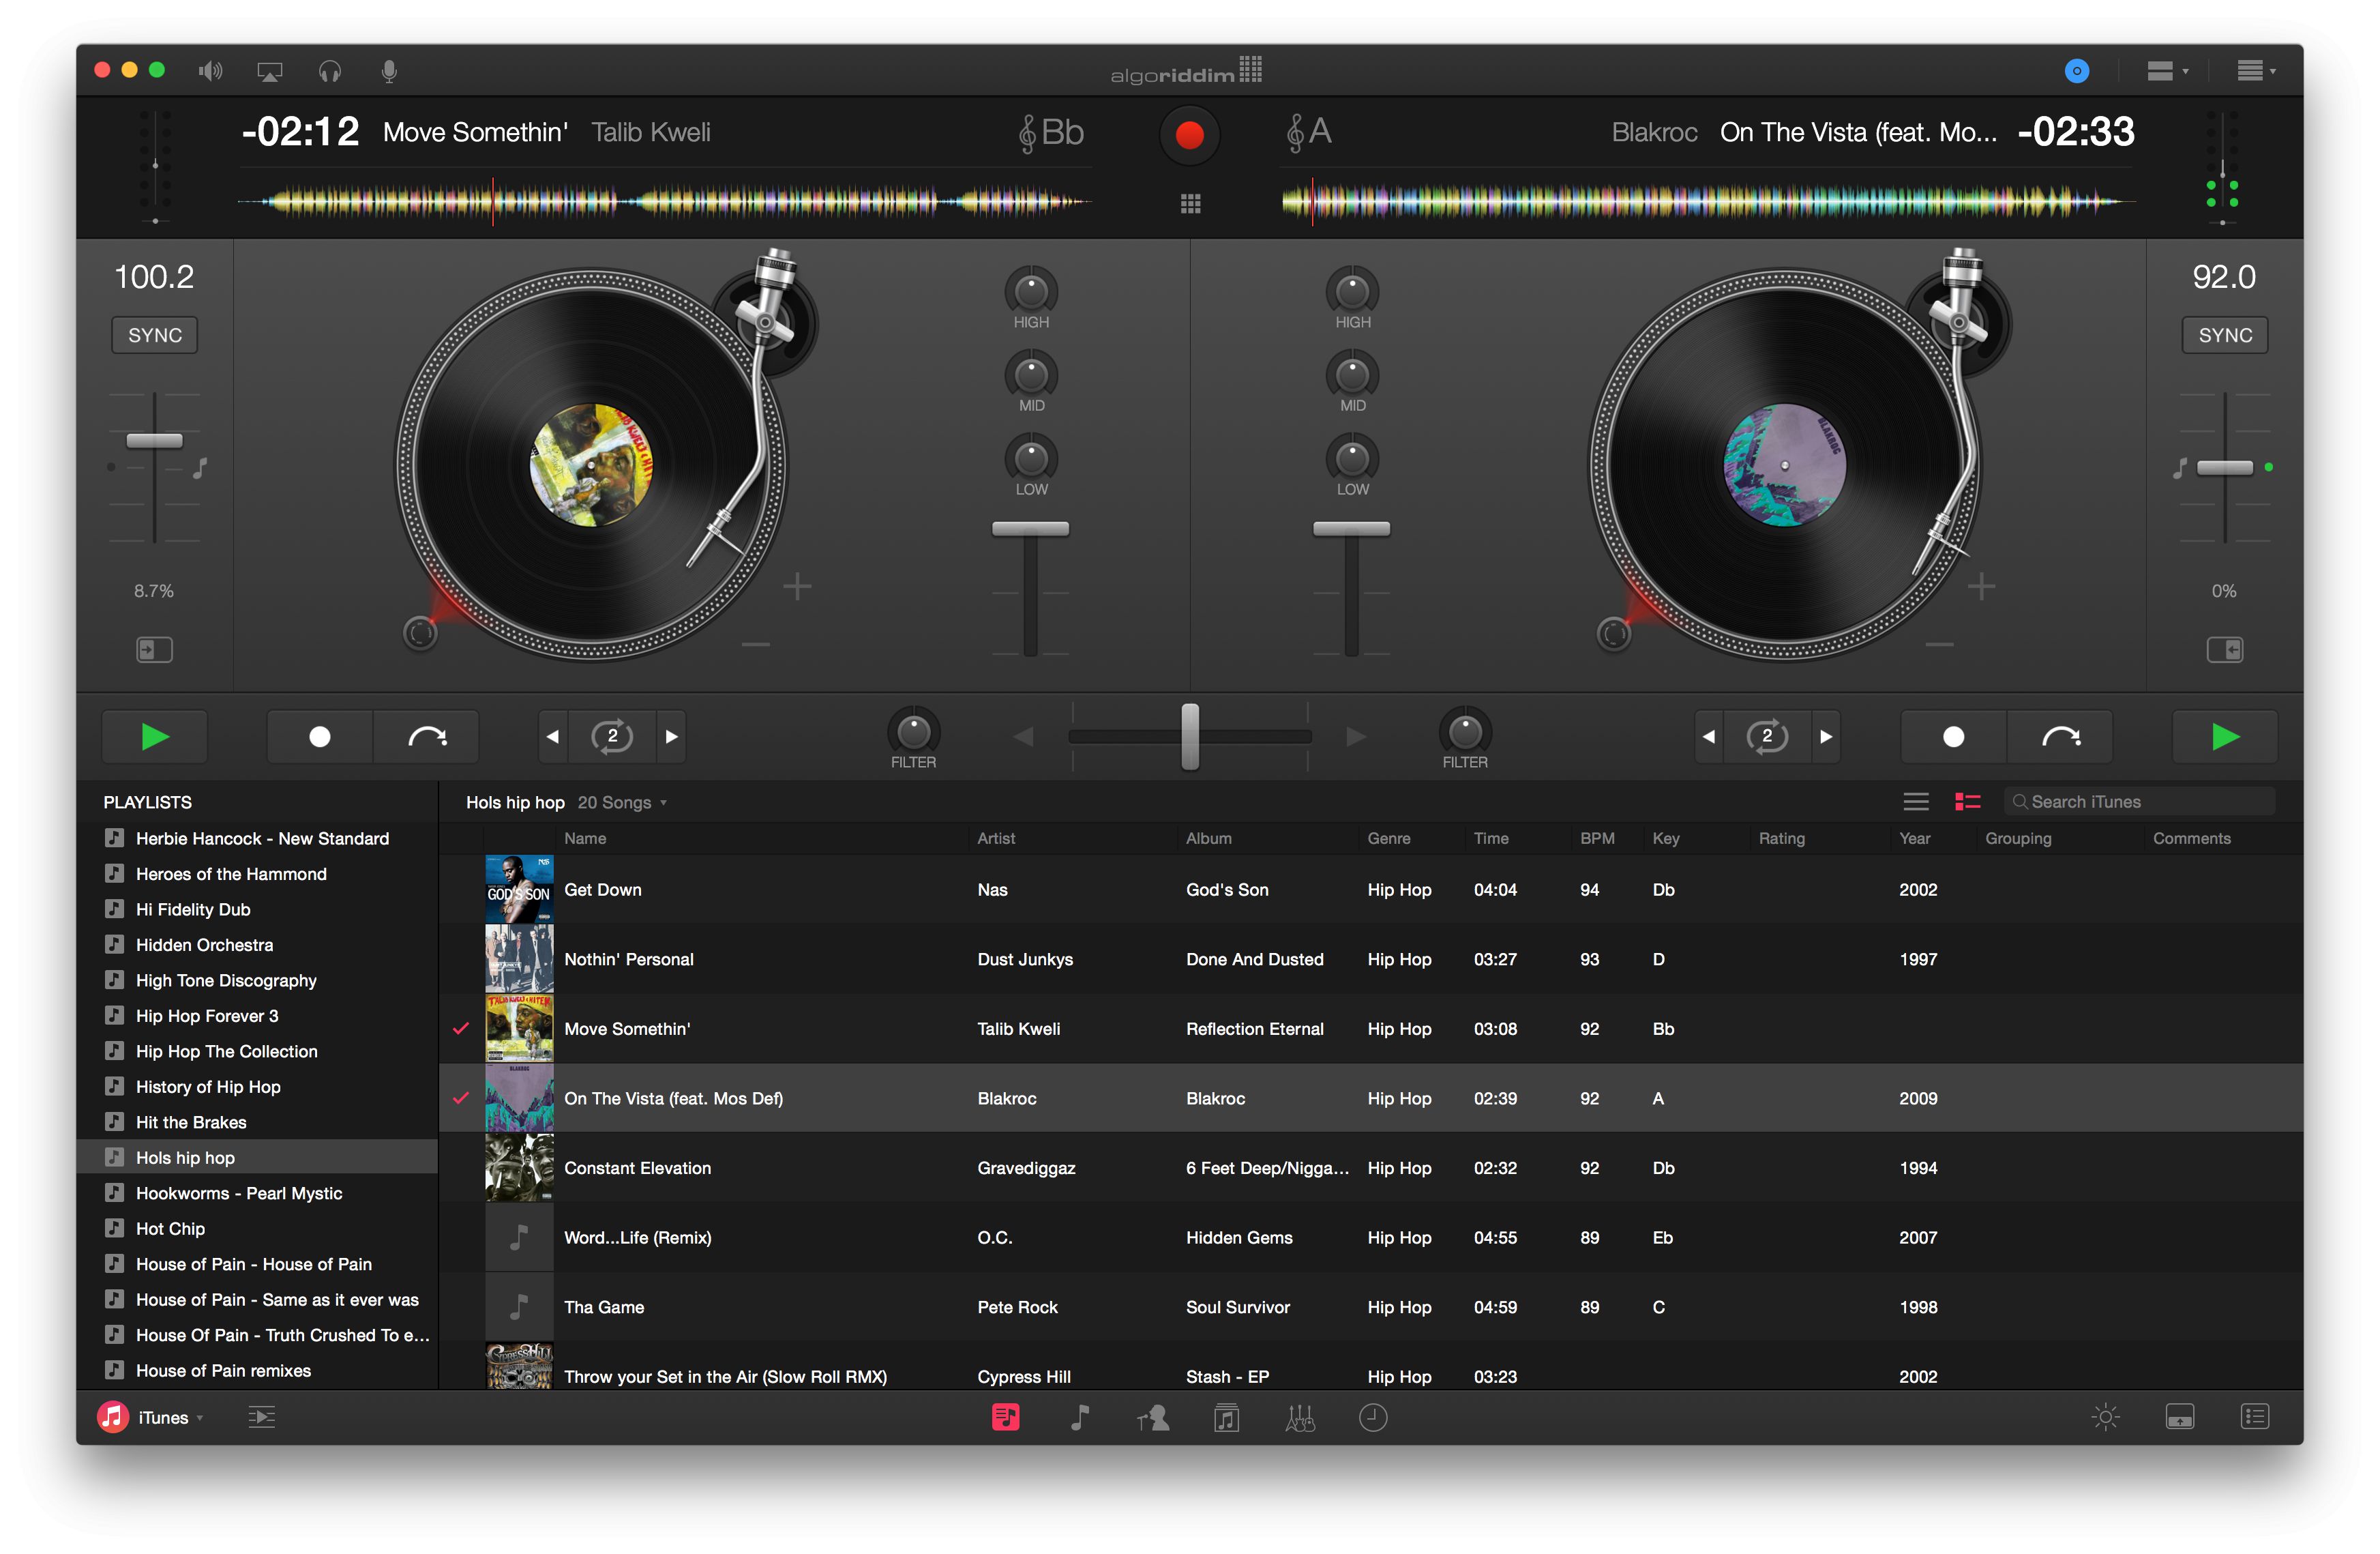Toggle the right deck loop button
Viewport: 2380px width, 1554px height.
pos(1767,737)
